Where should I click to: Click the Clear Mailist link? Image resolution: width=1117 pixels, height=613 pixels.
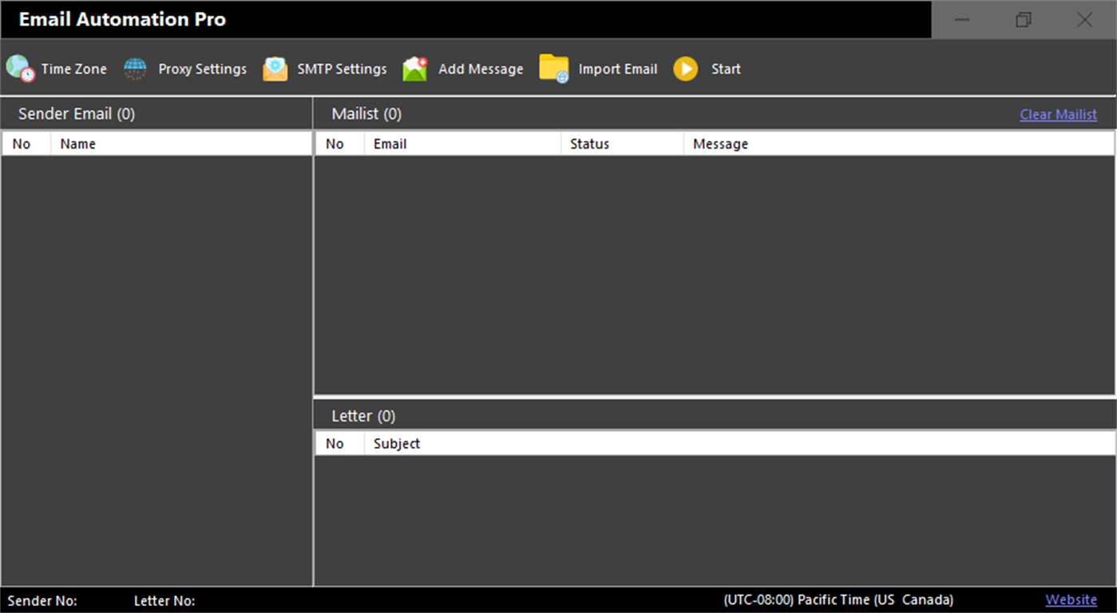click(x=1058, y=114)
